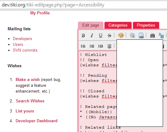Insert an image with the picture icon

click(132, 35)
